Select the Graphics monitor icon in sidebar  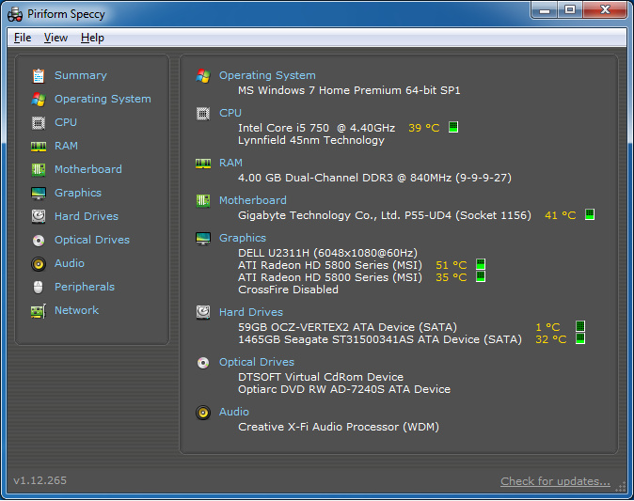click(x=39, y=193)
